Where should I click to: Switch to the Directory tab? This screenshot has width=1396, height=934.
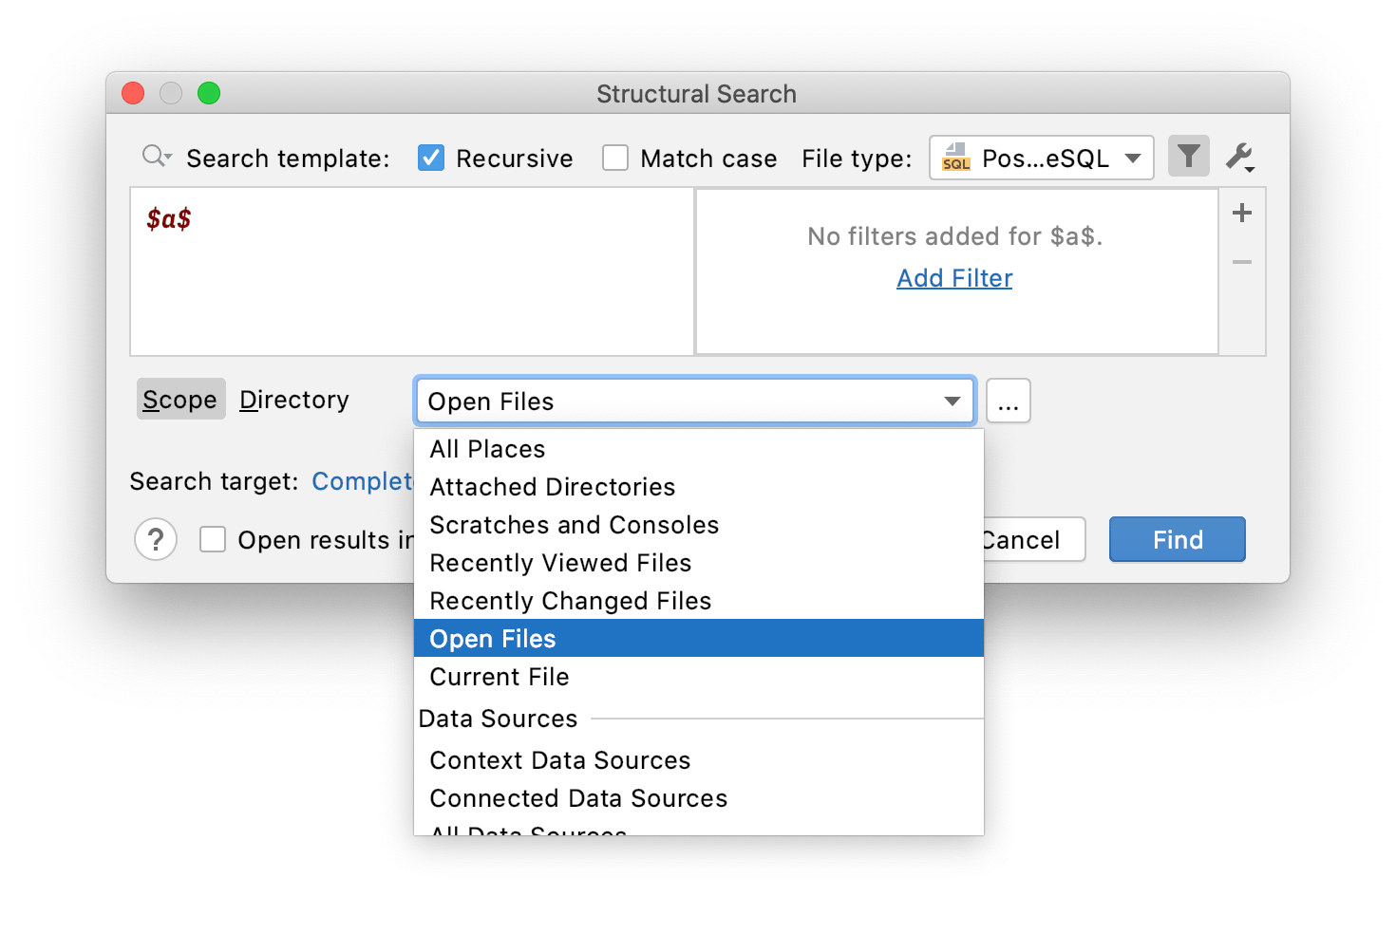coord(293,400)
